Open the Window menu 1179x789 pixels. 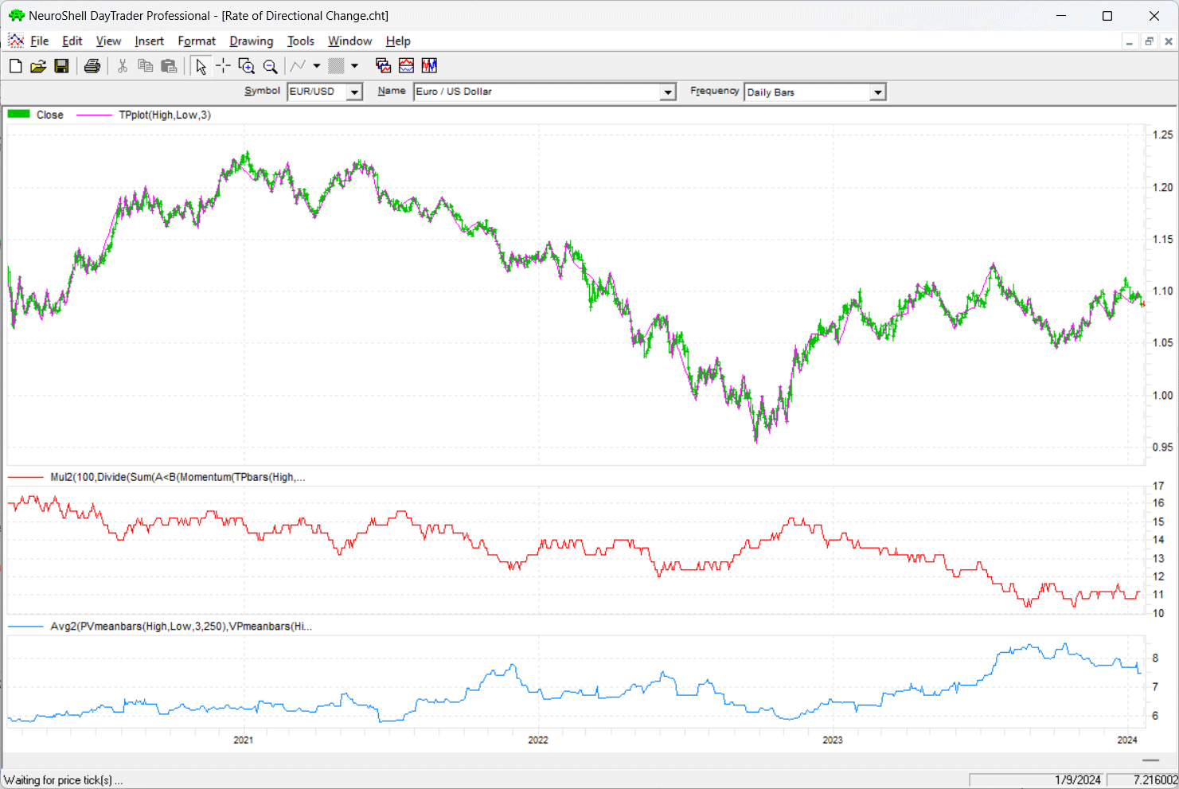350,41
